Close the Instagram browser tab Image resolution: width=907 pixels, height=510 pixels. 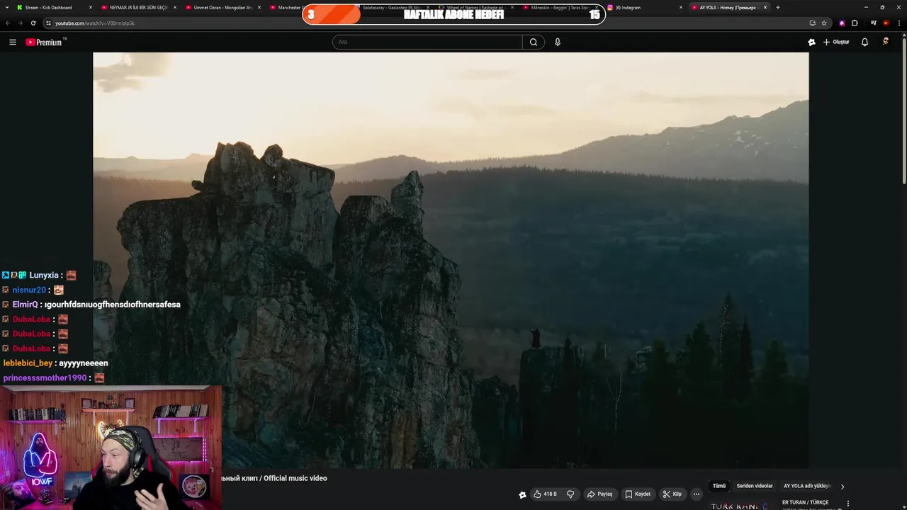[681, 8]
